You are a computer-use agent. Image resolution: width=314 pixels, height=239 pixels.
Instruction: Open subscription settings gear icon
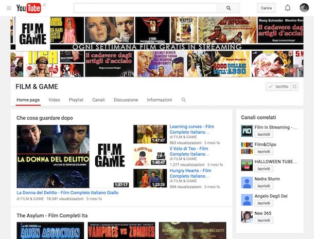294,86
